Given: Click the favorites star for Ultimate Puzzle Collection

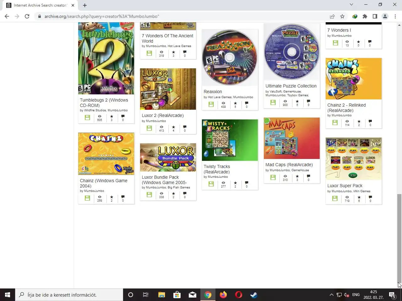Looking at the screenshot, I should pyautogui.click(x=297, y=101).
